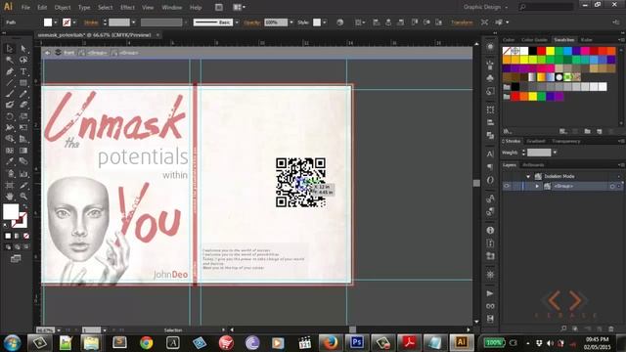The image size is (626, 352).
Task: Expand the Group layer row
Action: (x=537, y=186)
